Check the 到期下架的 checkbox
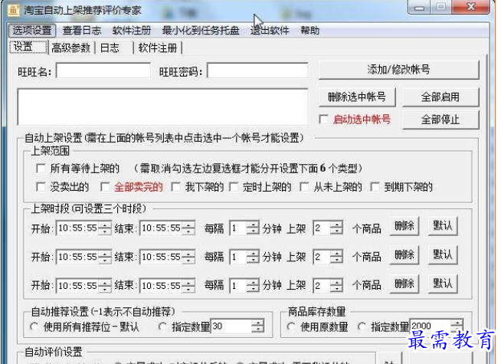Image resolution: width=501 pixels, height=364 pixels. point(375,187)
